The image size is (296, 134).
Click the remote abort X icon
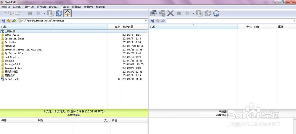coord(170,13)
